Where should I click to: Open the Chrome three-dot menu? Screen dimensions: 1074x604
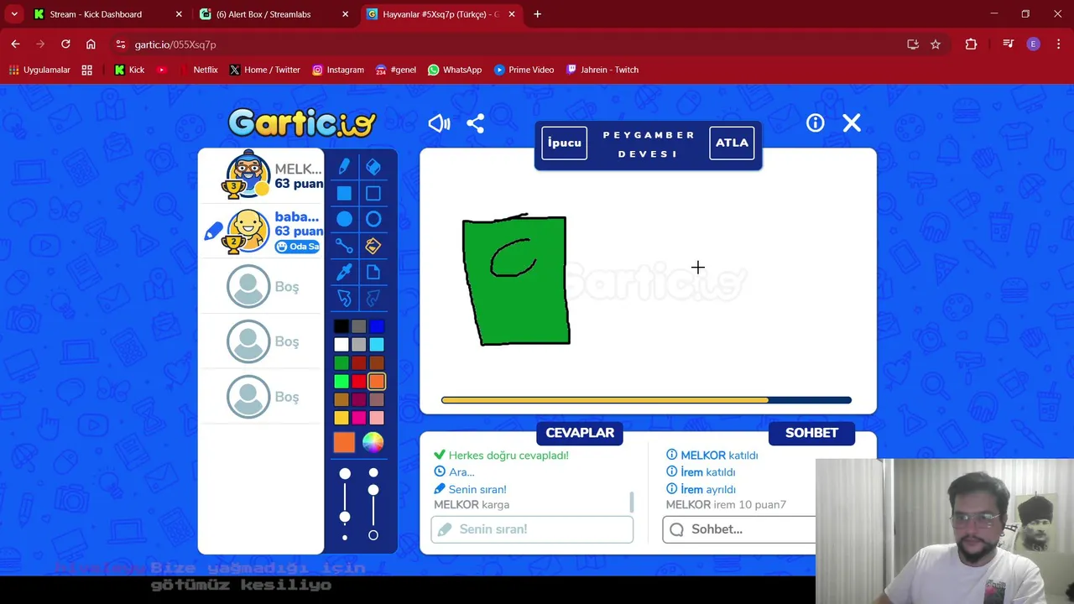click(x=1058, y=44)
